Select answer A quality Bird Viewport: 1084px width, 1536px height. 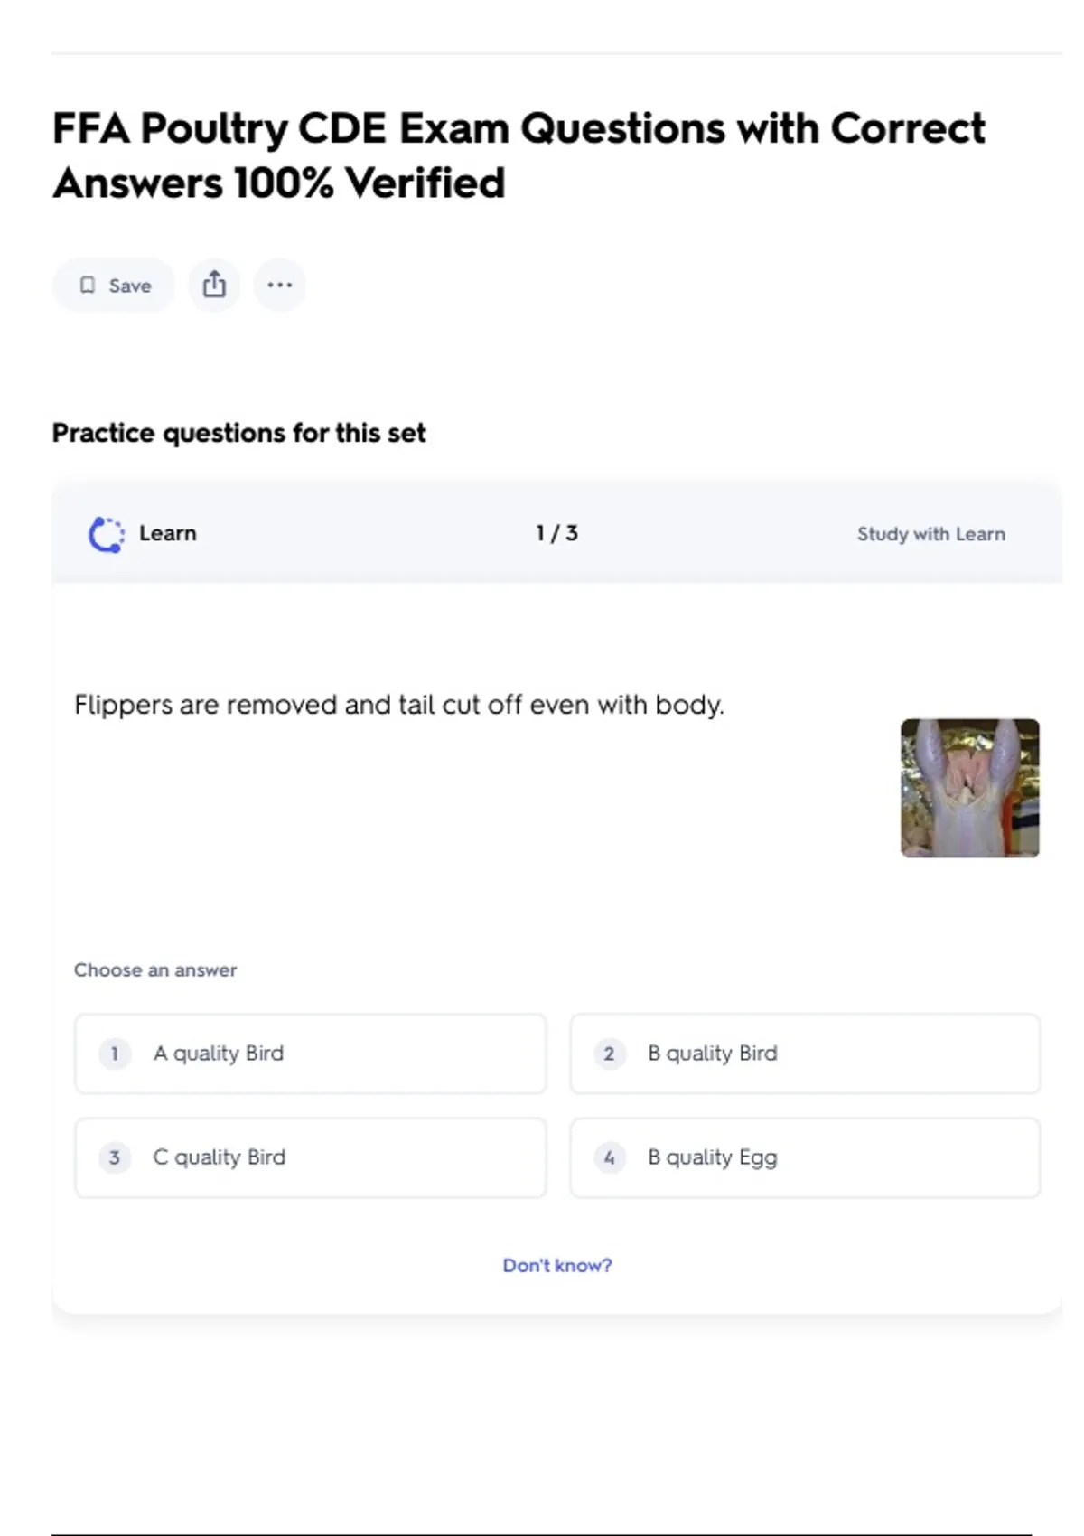(310, 1054)
